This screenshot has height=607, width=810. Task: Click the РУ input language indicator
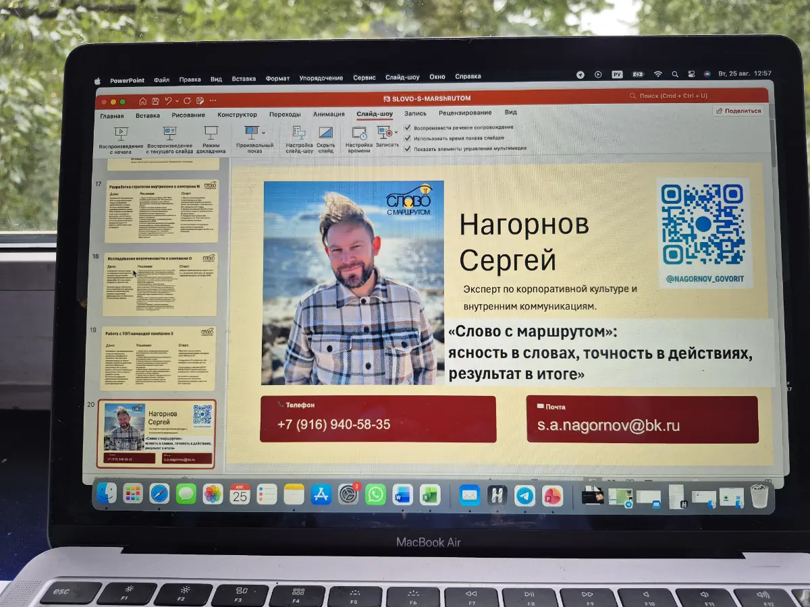point(617,74)
